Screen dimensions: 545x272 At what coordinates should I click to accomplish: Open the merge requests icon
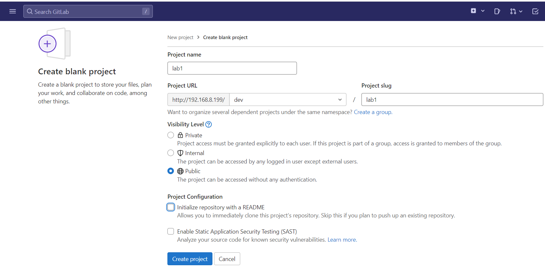pyautogui.click(x=513, y=12)
